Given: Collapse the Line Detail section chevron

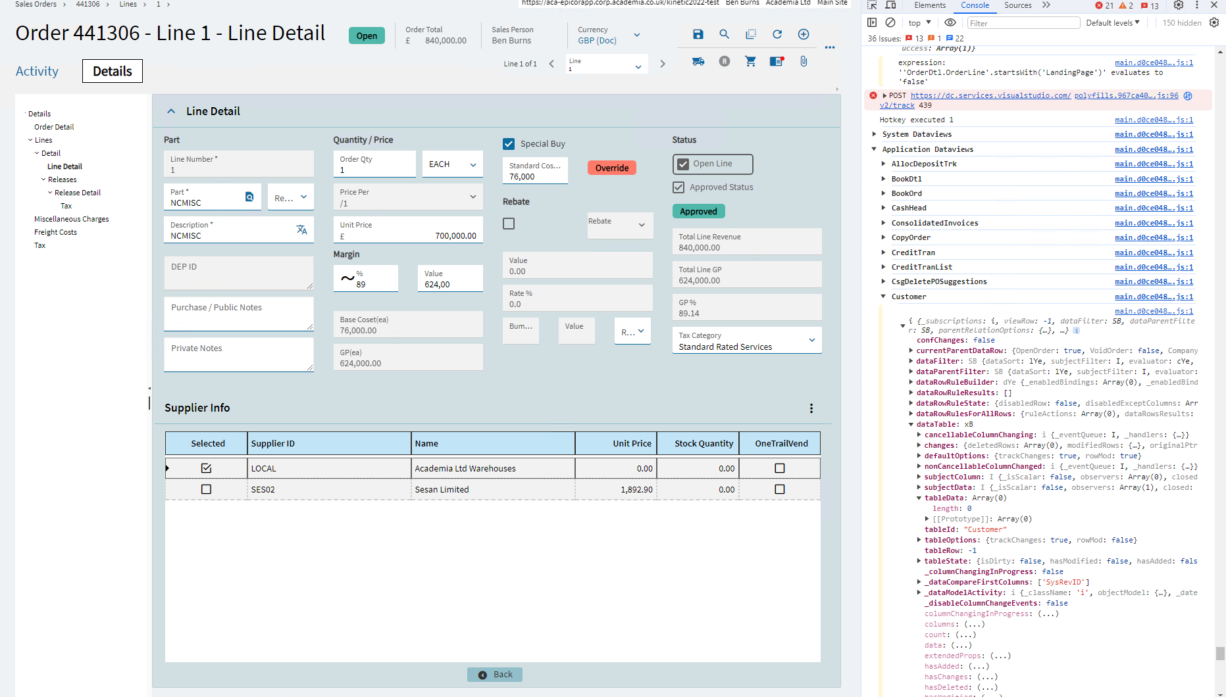Looking at the screenshot, I should tap(172, 110).
